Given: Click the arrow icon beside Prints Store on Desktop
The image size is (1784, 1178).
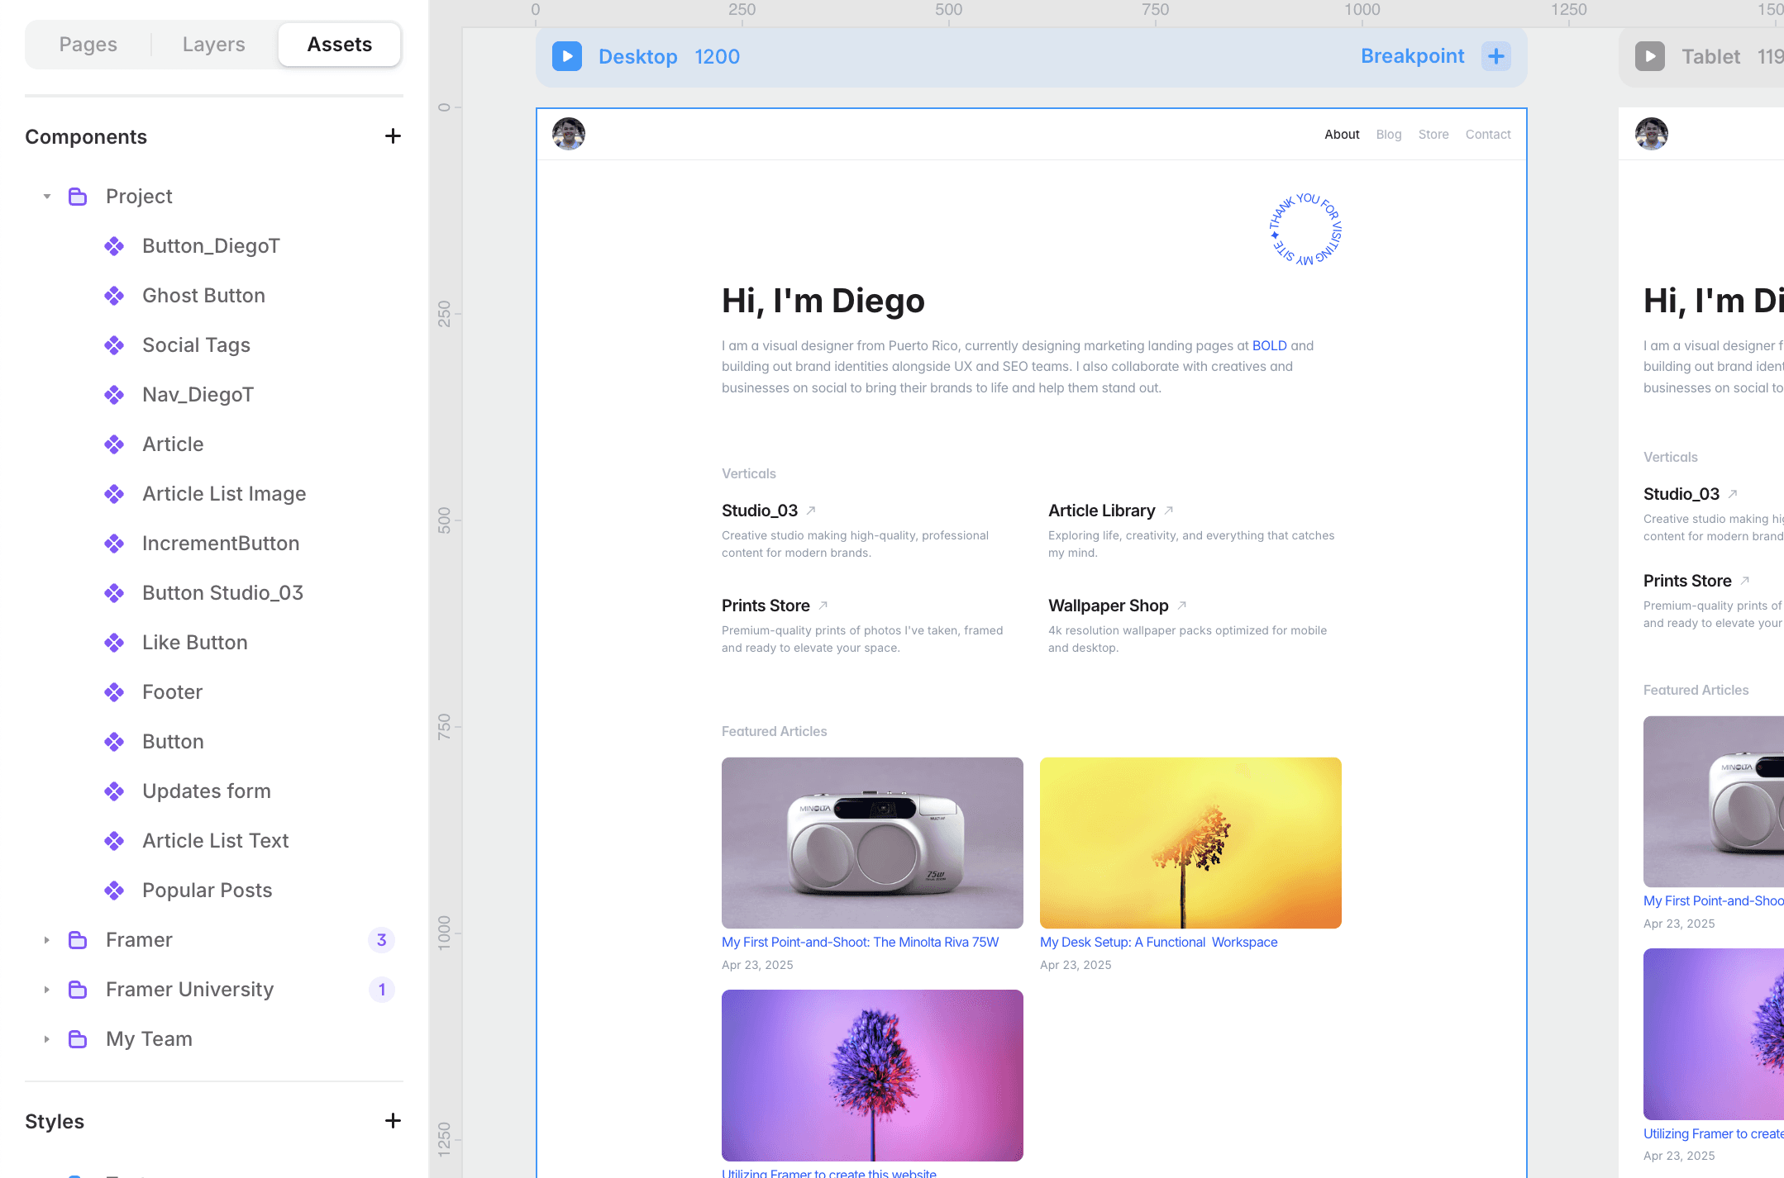Looking at the screenshot, I should pos(823,606).
